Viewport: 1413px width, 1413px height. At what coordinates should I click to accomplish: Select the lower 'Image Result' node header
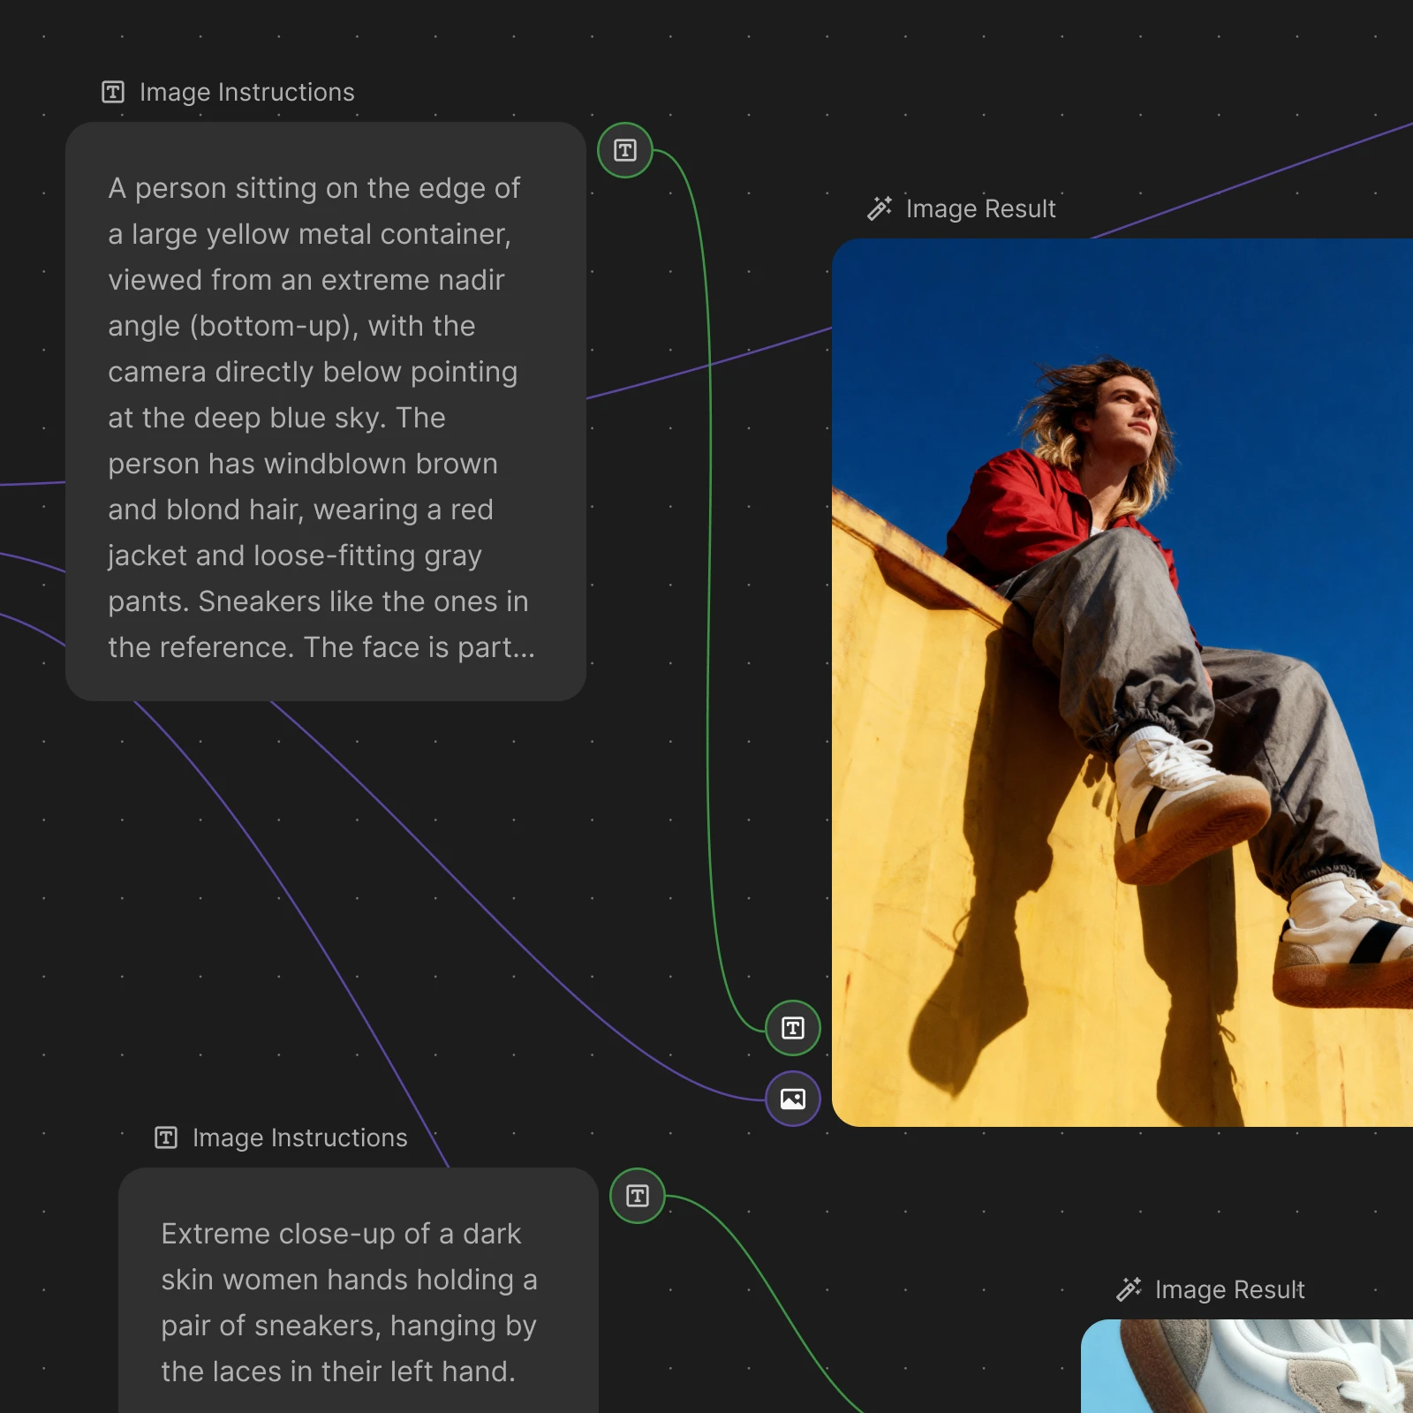point(1230,1289)
